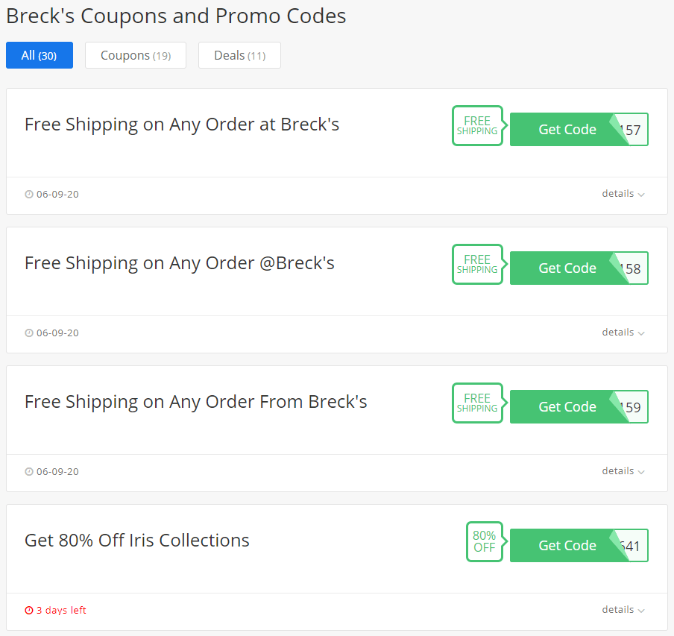This screenshot has width=674, height=636.
Task: Expand details for Free Shipping @Breck's coupon
Action: point(623,333)
